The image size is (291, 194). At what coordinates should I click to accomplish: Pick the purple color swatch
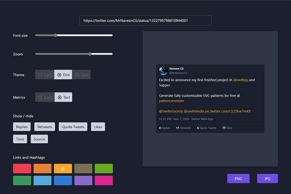tap(83, 180)
